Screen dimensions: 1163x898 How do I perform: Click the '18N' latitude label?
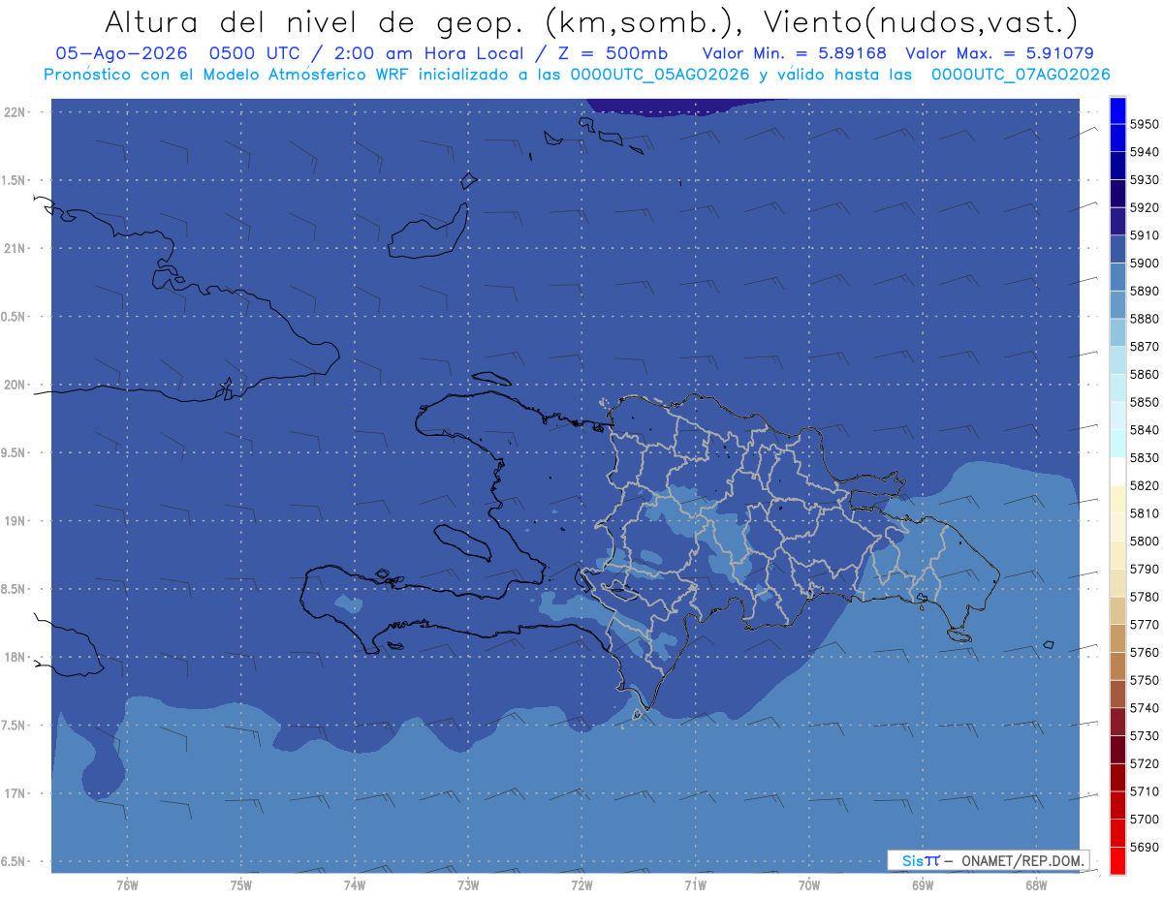coord(16,658)
